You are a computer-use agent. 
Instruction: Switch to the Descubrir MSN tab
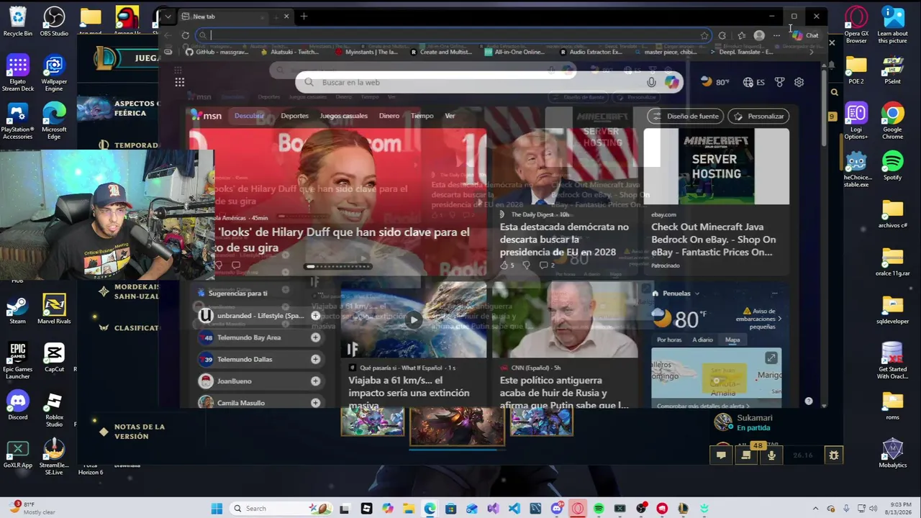(249, 116)
